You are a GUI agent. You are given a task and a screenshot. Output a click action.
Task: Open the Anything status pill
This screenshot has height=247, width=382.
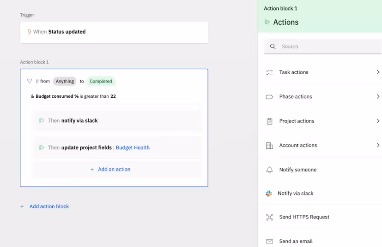tap(65, 81)
